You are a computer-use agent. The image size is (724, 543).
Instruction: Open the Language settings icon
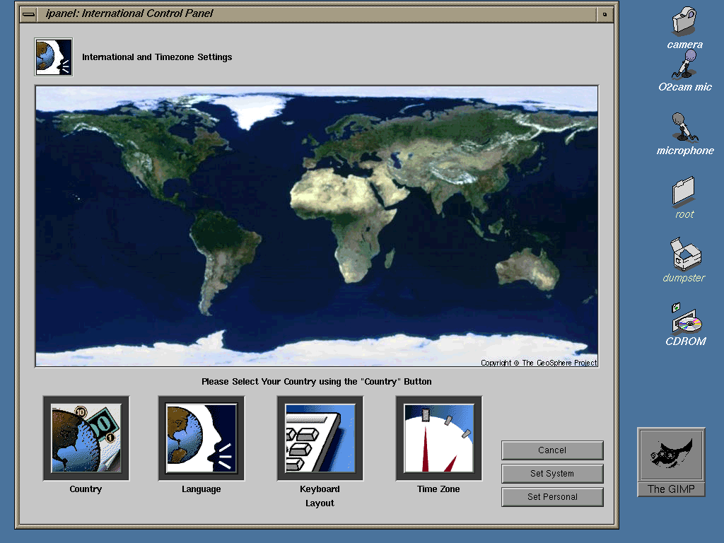pos(202,438)
